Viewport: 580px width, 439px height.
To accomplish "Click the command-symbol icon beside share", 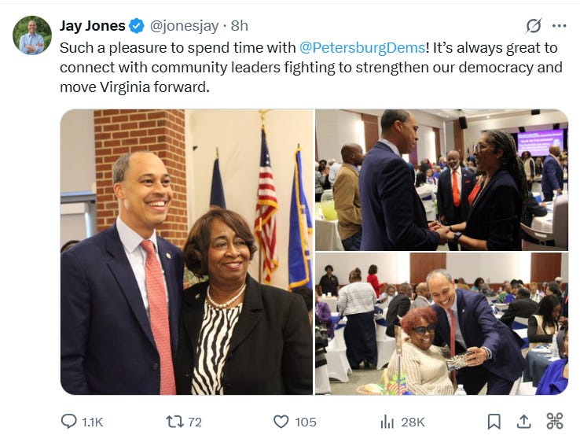I will point(555,421).
